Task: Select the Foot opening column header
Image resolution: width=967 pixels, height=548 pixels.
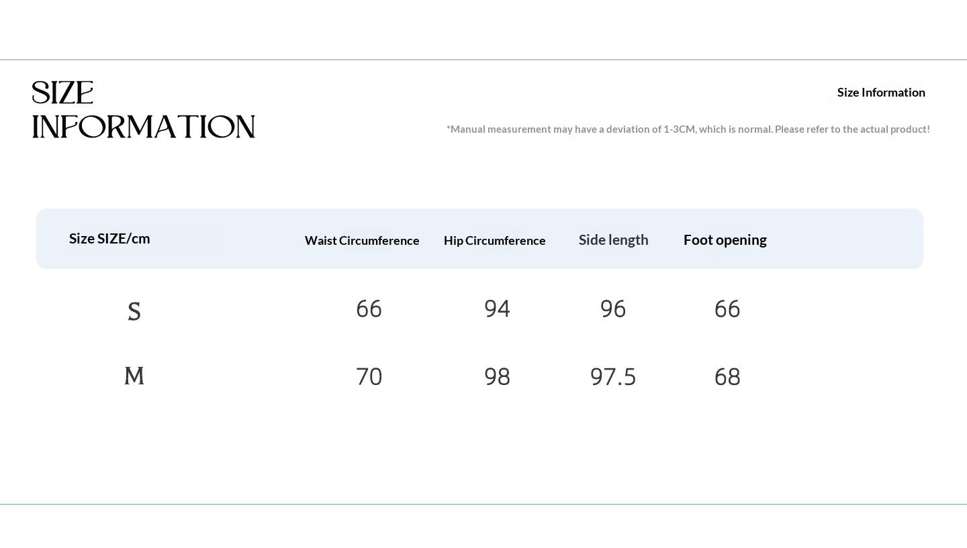Action: (x=725, y=240)
